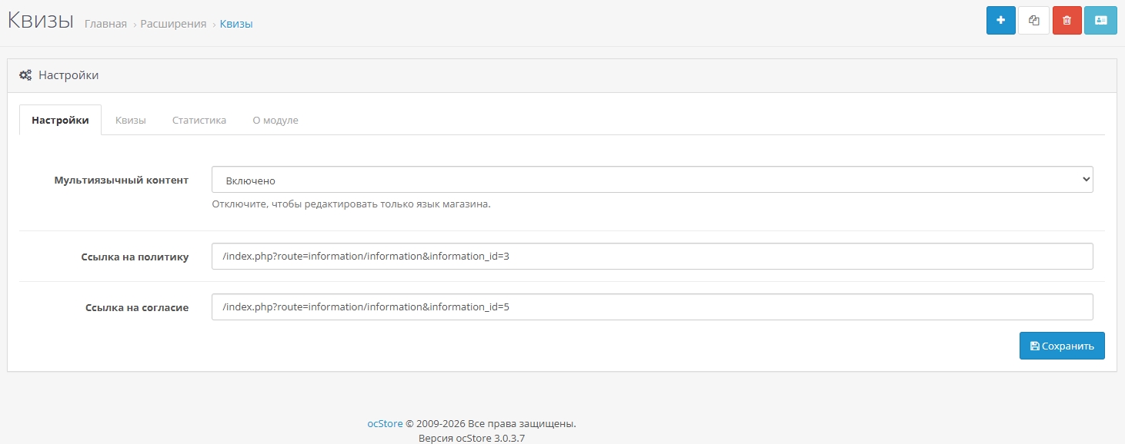Screen dimensions: 1125x444
Task: Select the О модуле tab
Action: pos(275,121)
